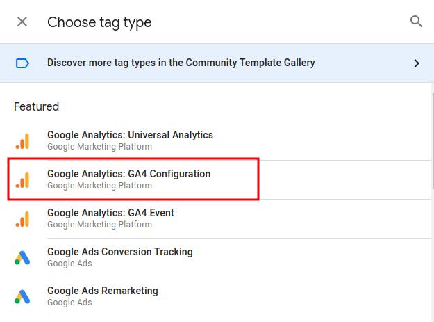Click the Universal Analytics bar chart icon
This screenshot has width=434, height=322.
[22, 141]
